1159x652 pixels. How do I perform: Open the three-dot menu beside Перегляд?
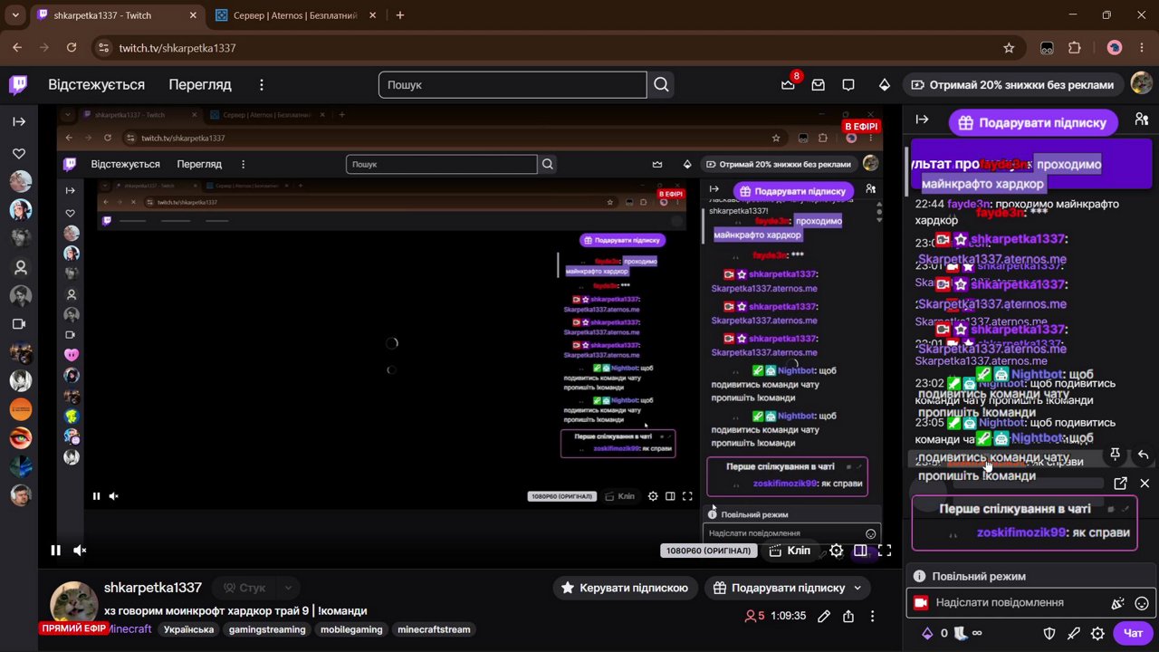pos(262,84)
